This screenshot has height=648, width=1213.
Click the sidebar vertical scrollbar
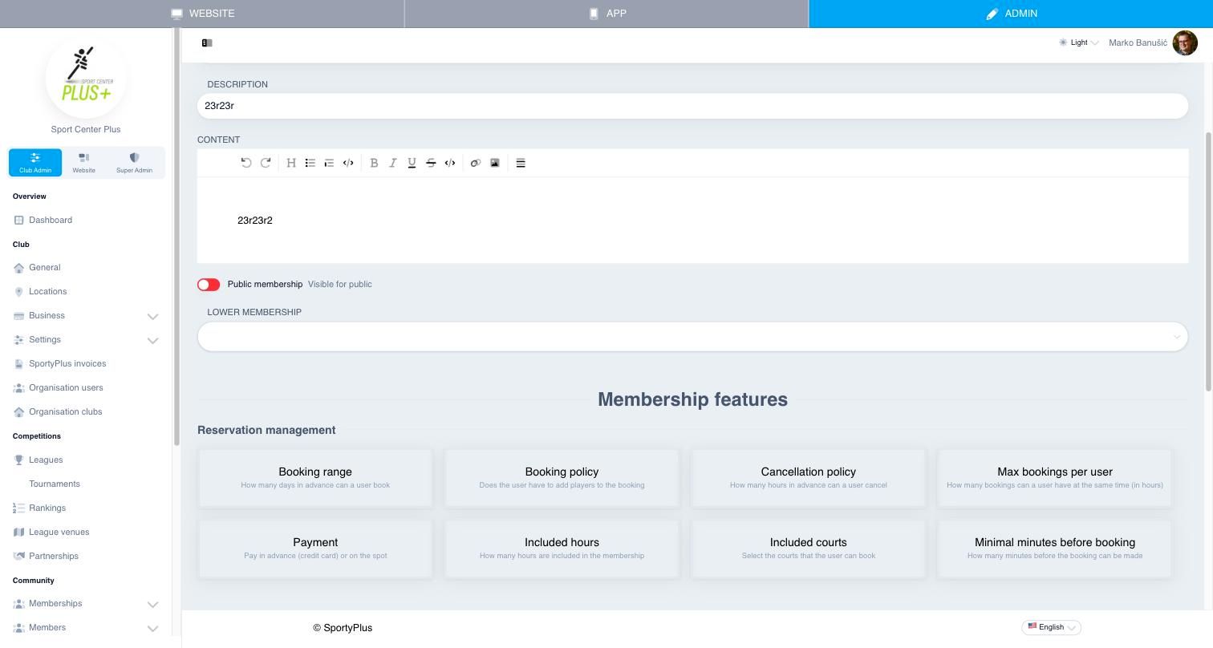(x=176, y=237)
